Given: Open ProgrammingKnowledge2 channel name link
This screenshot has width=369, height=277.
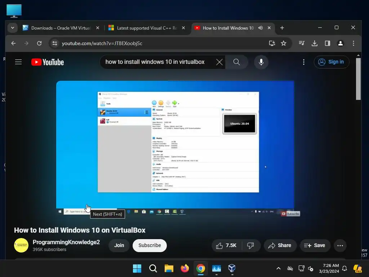Looking at the screenshot, I should click(66, 242).
